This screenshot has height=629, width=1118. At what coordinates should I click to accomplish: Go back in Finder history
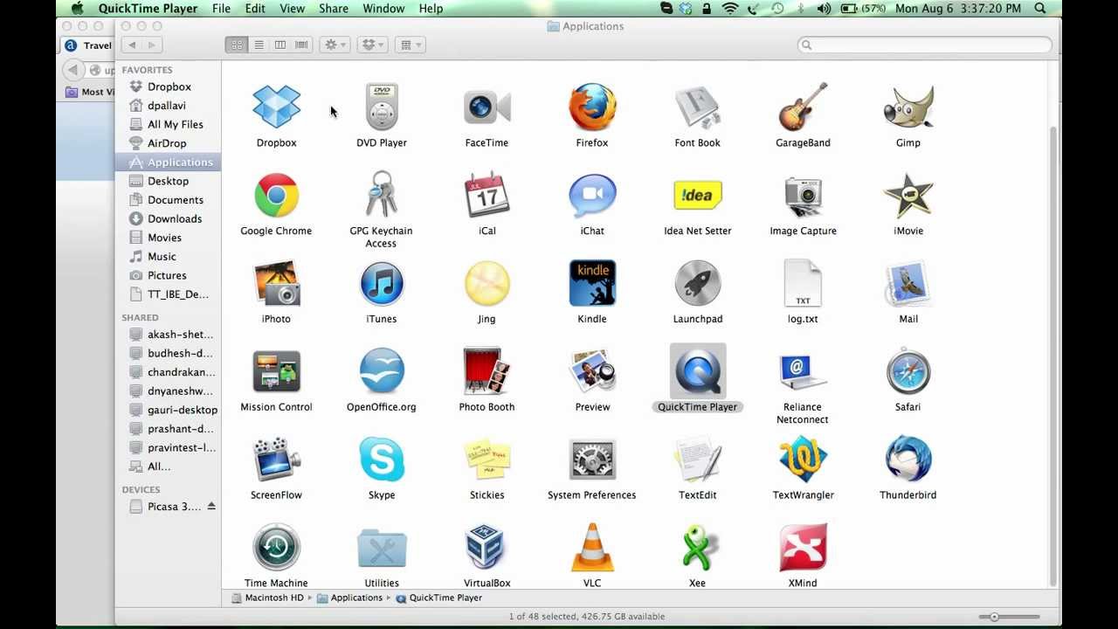click(x=131, y=45)
